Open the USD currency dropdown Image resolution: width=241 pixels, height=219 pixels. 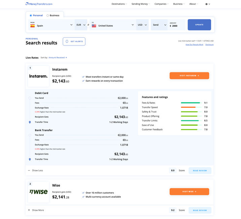(142, 25)
